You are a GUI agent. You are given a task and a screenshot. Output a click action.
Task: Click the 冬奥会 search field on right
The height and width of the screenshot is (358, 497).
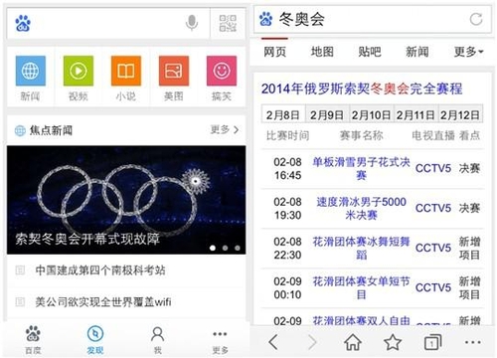(373, 19)
